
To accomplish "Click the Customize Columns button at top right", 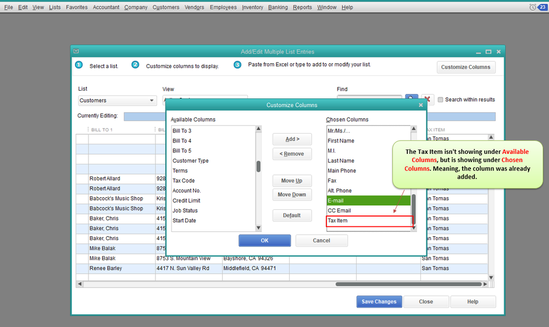I will tap(466, 67).
